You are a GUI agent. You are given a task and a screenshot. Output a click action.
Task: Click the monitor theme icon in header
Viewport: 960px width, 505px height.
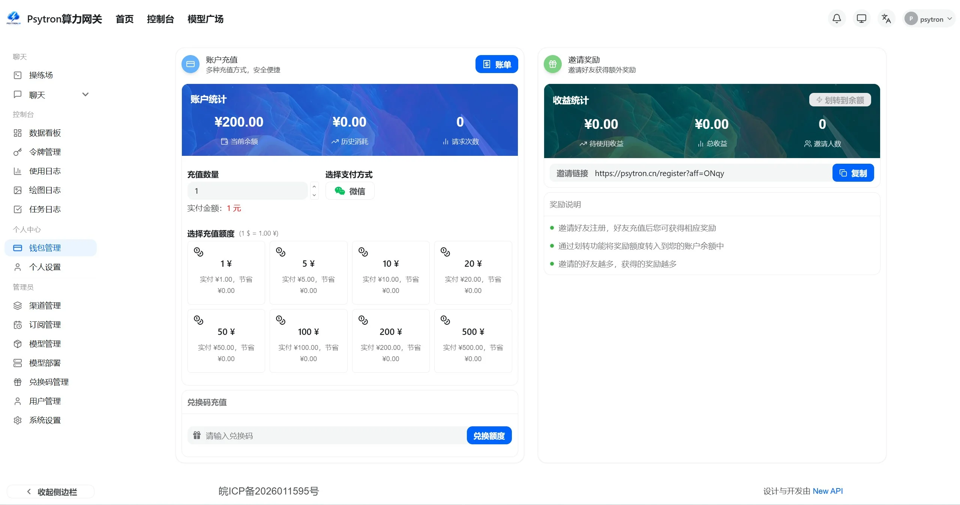pyautogui.click(x=861, y=19)
